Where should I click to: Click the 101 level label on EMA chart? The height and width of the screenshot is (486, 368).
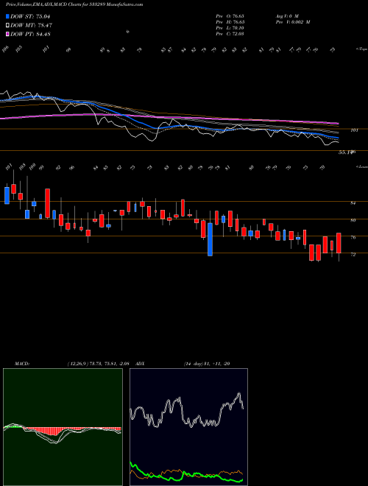tap(354, 130)
